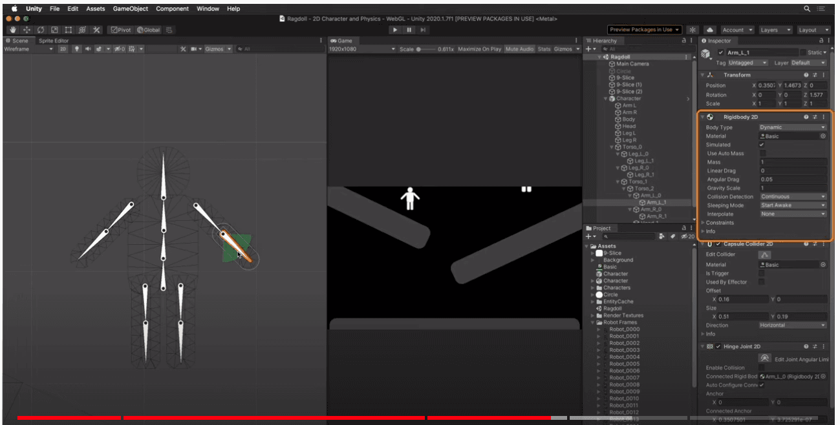The width and height of the screenshot is (840, 425).
Task: Start Play mode with the play button
Action: (395, 30)
